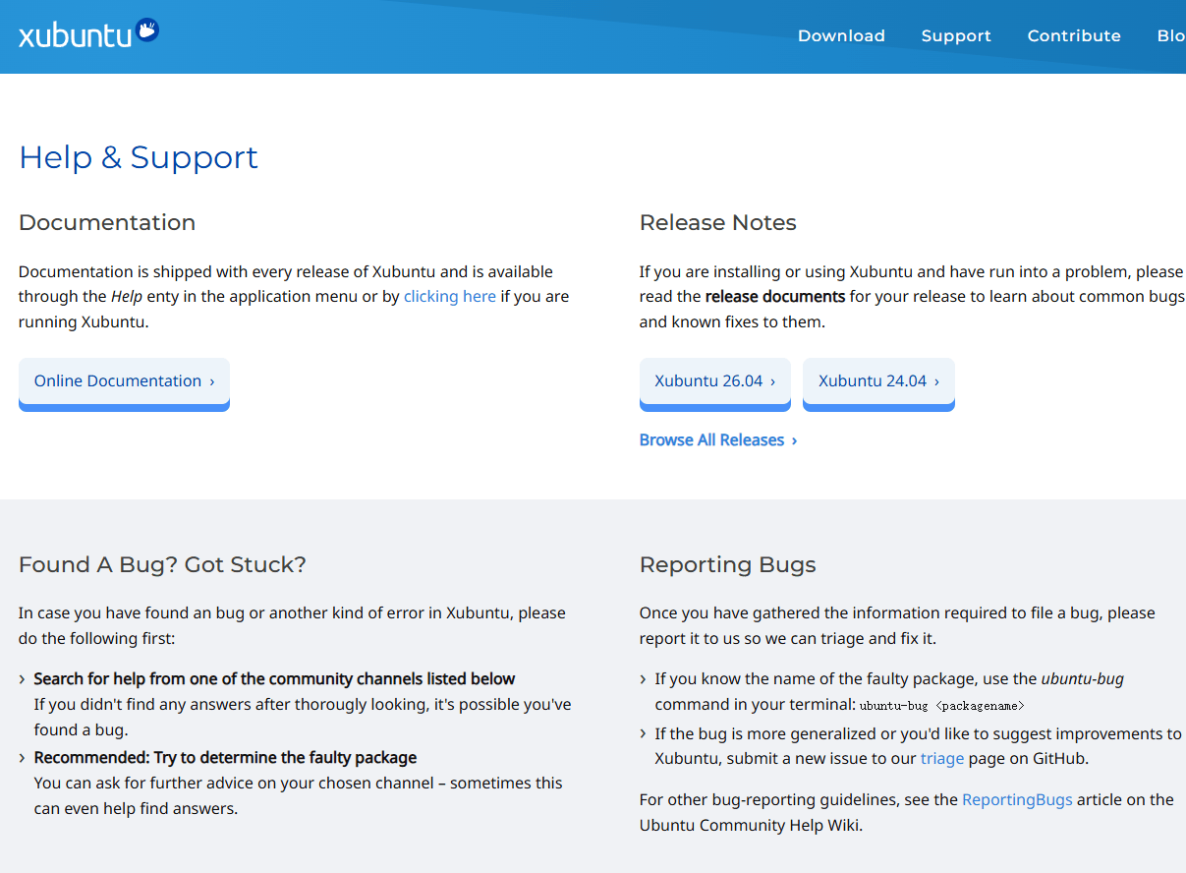Image resolution: width=1186 pixels, height=873 pixels.
Task: Click the Browse All Releases link
Action: 718,439
